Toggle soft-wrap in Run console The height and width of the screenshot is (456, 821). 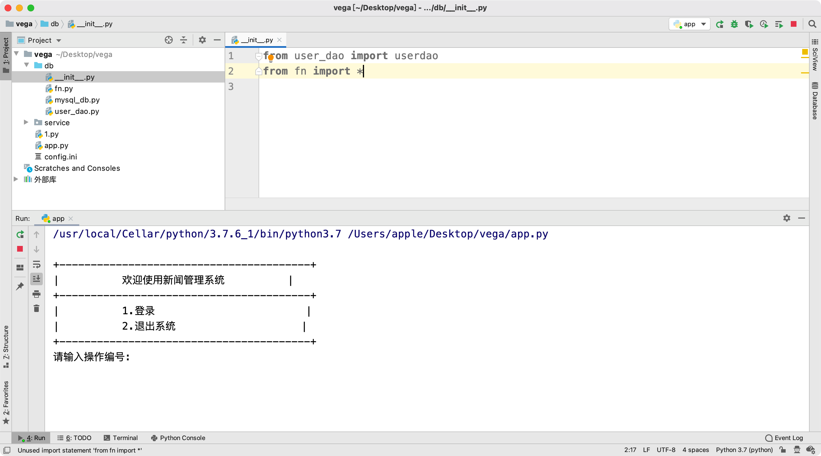[36, 264]
